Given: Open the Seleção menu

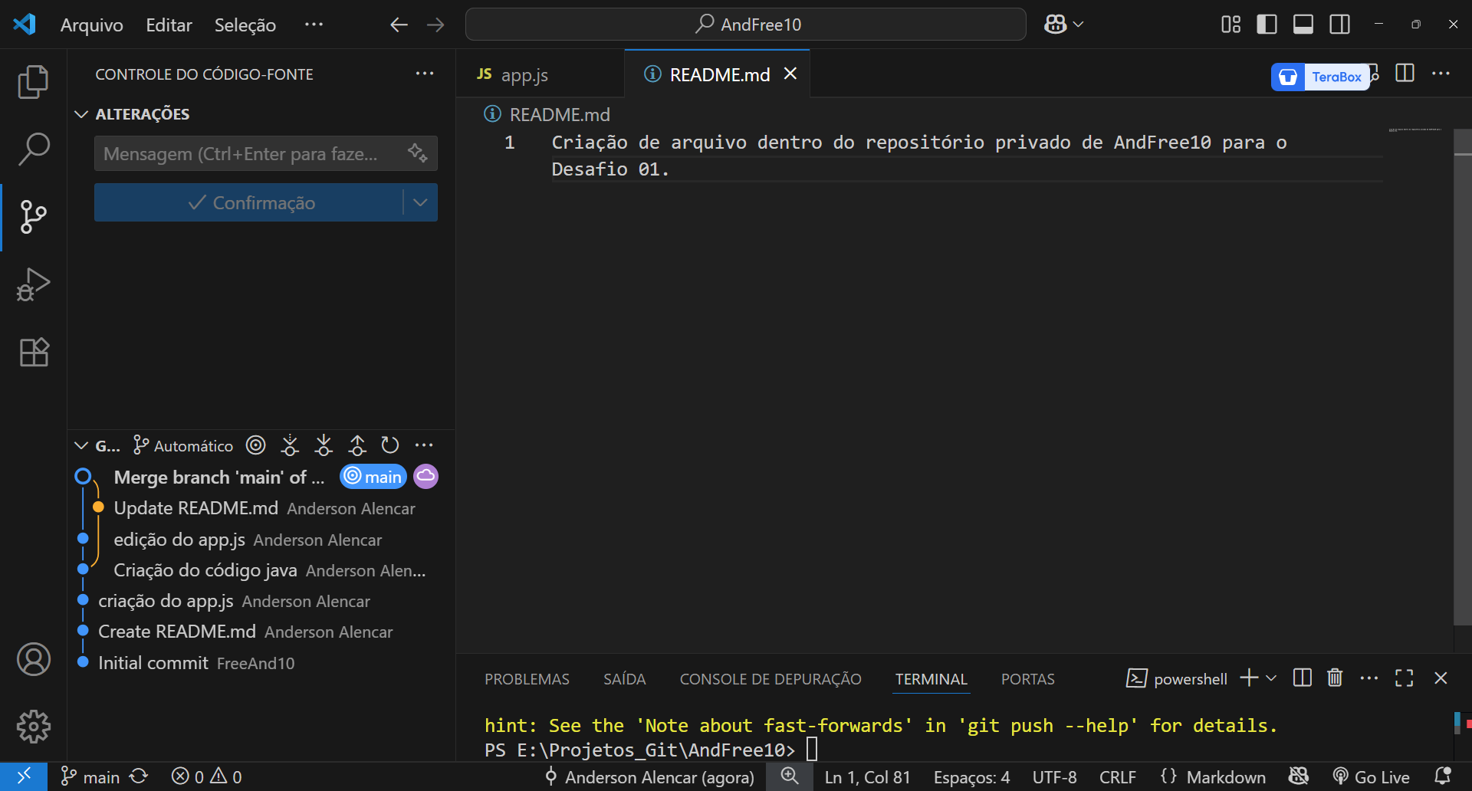Looking at the screenshot, I should (245, 25).
